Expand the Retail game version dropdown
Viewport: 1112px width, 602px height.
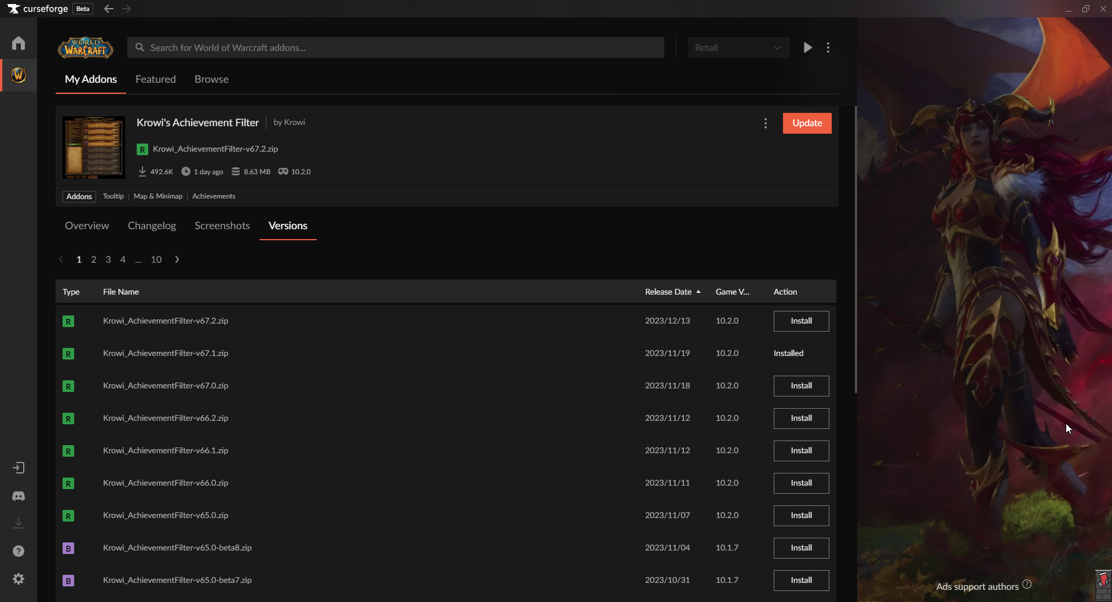pyautogui.click(x=738, y=47)
